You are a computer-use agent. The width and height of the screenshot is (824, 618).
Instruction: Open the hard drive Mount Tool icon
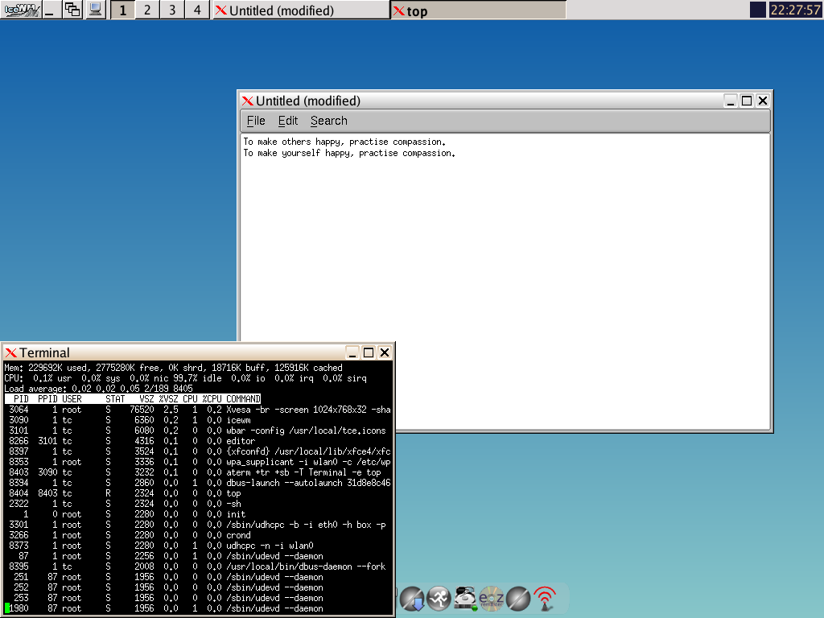(465, 599)
